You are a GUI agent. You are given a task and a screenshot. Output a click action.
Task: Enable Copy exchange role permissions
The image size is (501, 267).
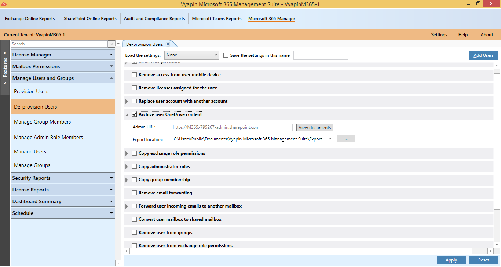134,153
